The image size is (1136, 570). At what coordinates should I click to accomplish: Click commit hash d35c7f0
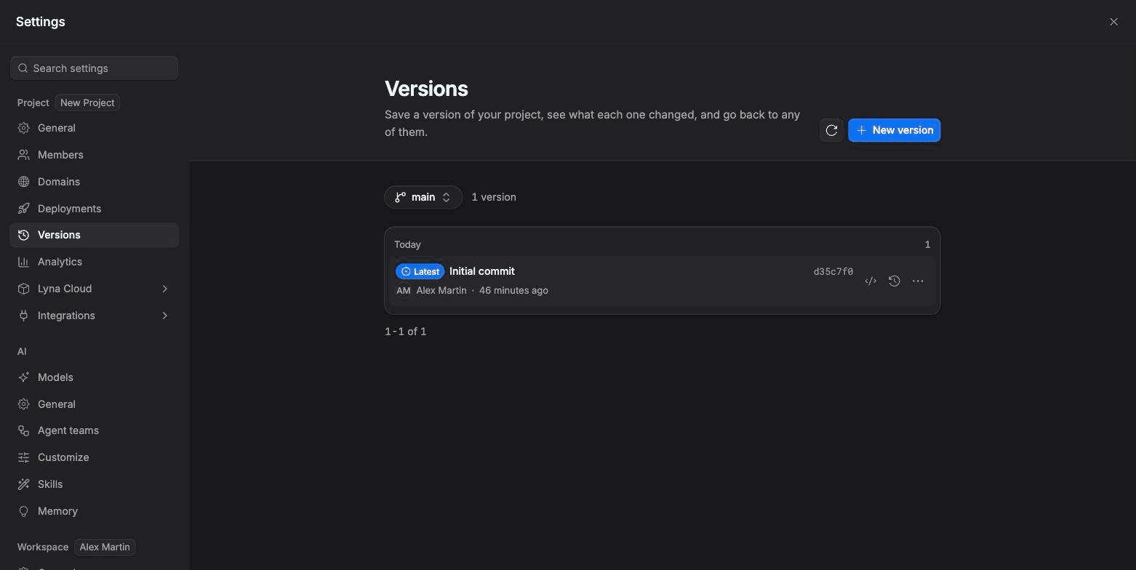833,271
